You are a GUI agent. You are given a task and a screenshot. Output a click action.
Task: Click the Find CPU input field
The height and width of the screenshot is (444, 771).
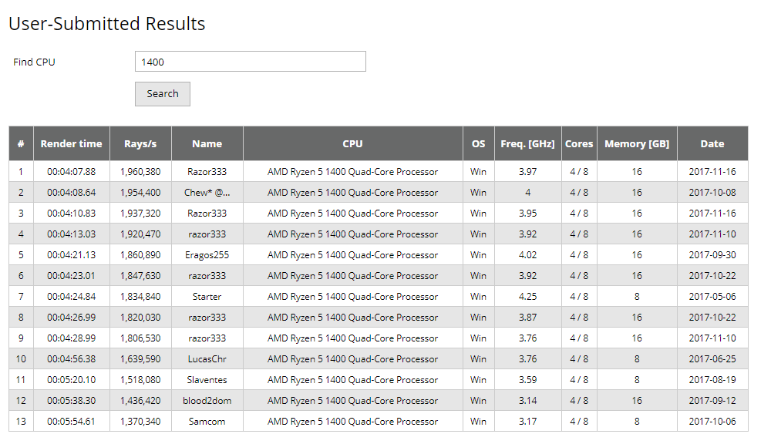point(251,62)
